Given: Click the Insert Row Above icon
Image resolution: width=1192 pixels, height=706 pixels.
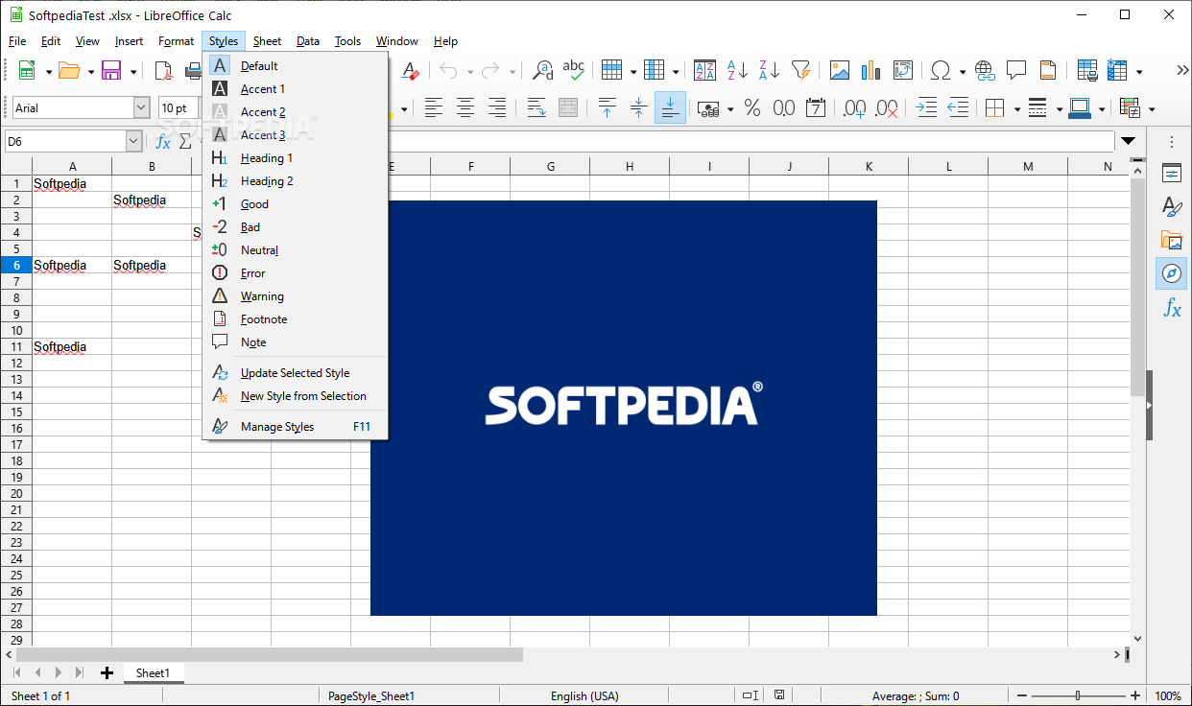Looking at the screenshot, I should 612,70.
